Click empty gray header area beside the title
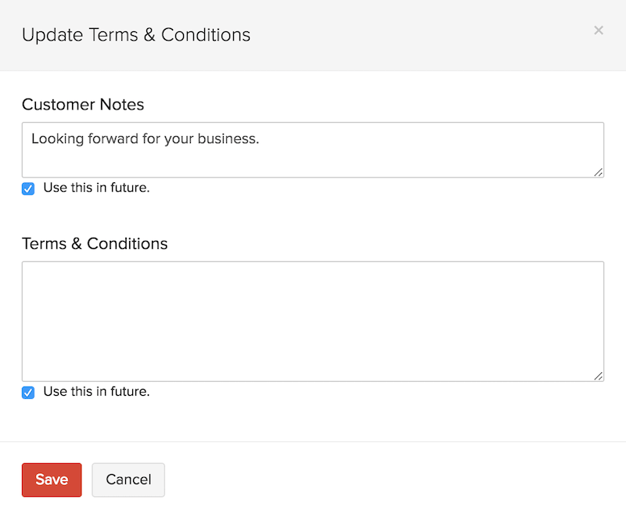Viewport: 626px width, 514px height. (x=423, y=35)
